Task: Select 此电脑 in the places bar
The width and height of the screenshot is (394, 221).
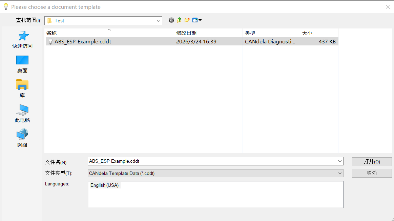Action: [x=22, y=114]
